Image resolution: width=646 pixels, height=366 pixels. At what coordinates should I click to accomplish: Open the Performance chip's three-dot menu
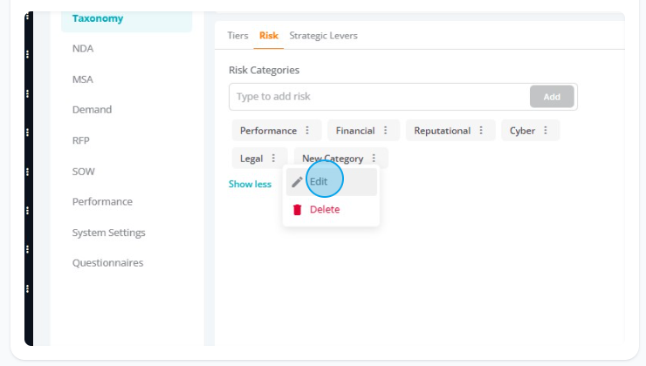click(x=307, y=131)
